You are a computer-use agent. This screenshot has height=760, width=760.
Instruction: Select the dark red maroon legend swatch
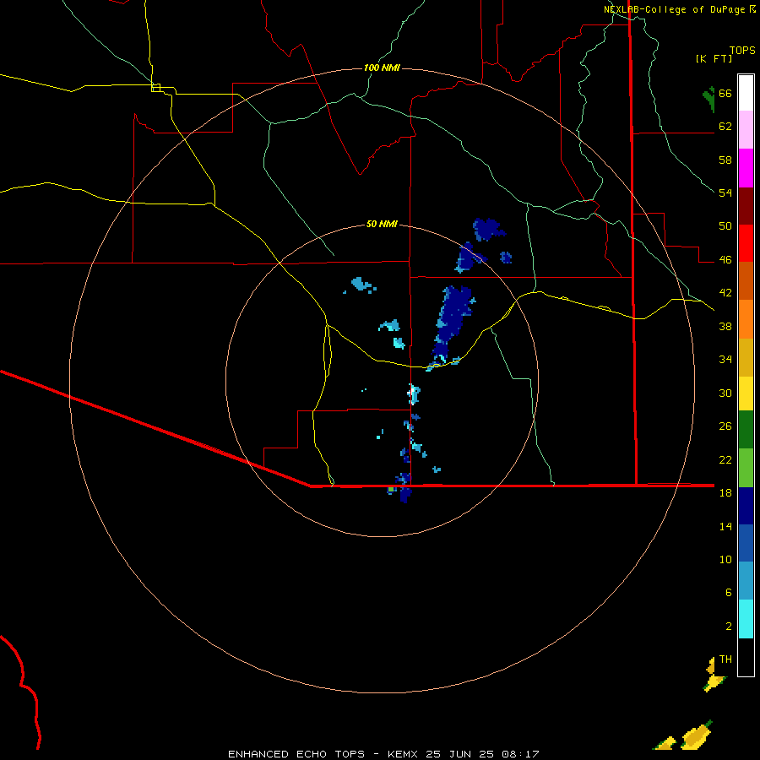746,206
